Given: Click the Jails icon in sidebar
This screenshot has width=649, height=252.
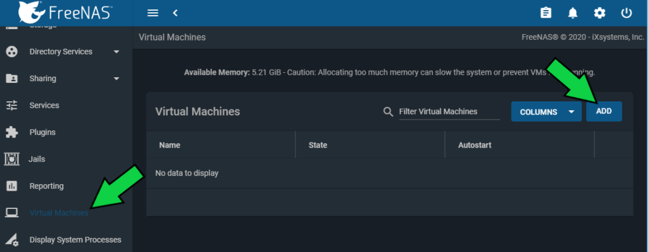Looking at the screenshot, I should [x=11, y=159].
